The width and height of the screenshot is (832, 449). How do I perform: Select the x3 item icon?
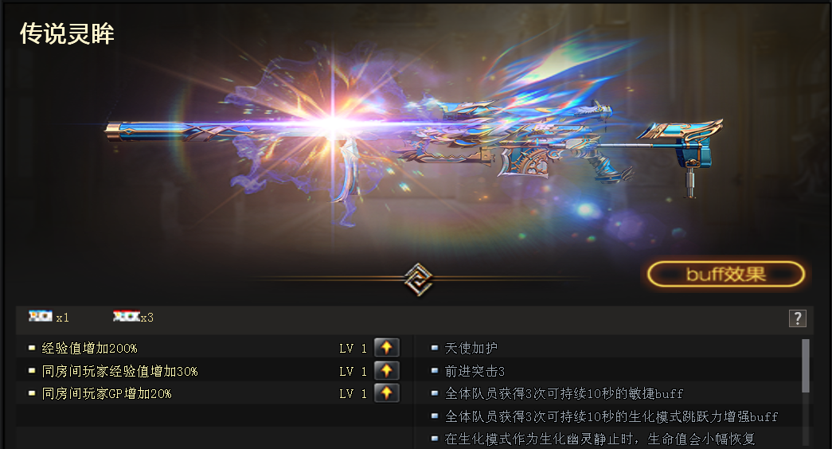pos(127,316)
